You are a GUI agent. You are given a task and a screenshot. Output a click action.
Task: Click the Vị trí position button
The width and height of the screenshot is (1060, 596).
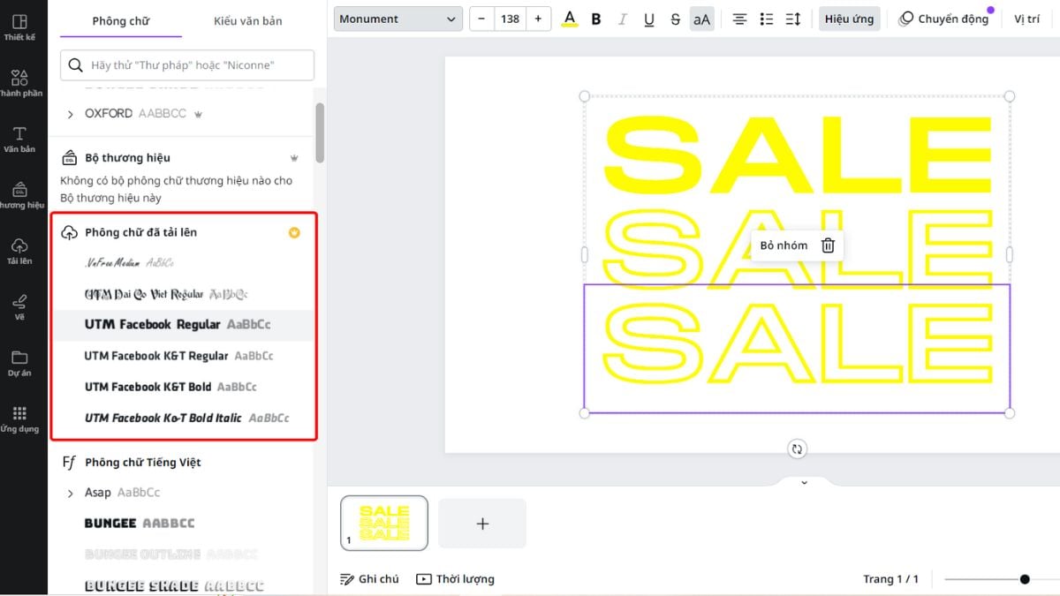[x=1027, y=19]
